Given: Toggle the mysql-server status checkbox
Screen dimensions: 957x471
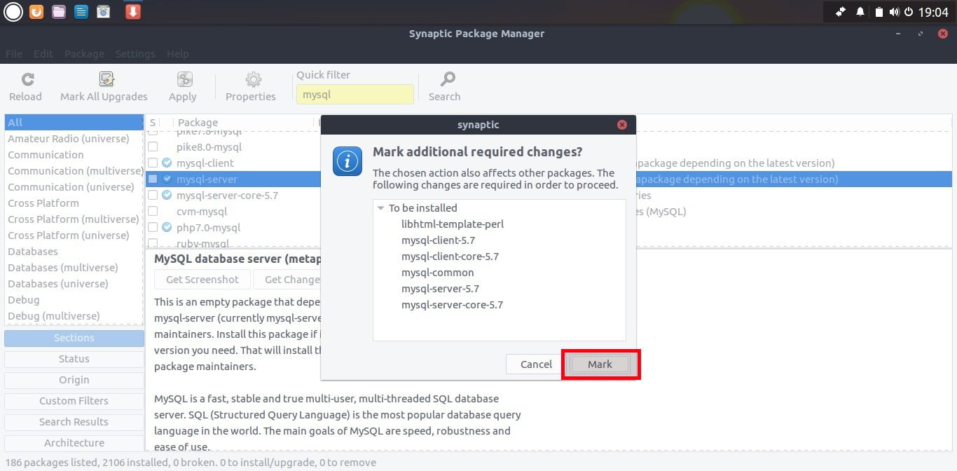Looking at the screenshot, I should (x=153, y=179).
